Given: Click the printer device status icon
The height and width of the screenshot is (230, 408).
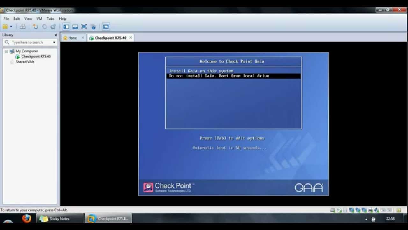Looking at the screenshot, I should coord(370,210).
